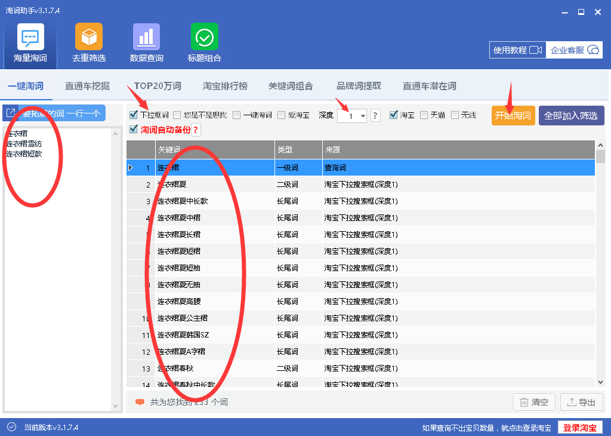Click the import icon beside 要拓展的词
611x436 pixels.
(11, 113)
